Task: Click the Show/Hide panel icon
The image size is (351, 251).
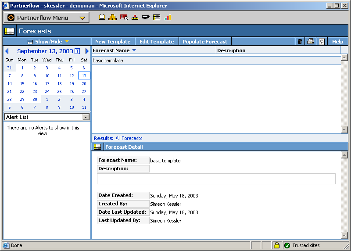Action: coord(30,42)
